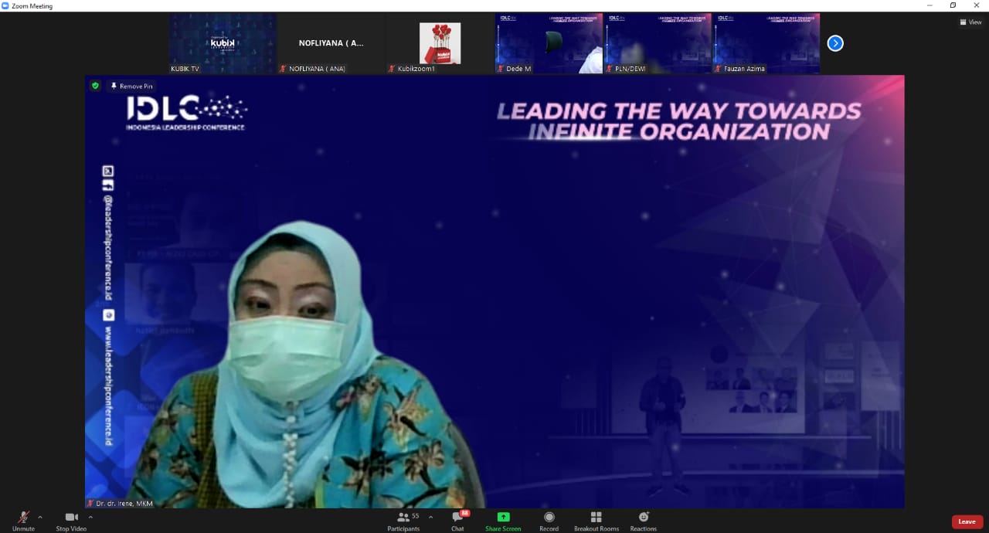The height and width of the screenshot is (533, 989).
Task: Open the Reactions menu
Action: click(x=643, y=521)
